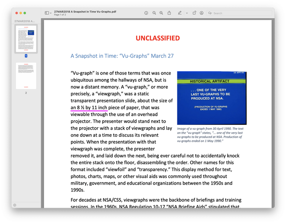
Task: Click the heading 'A Snapshot in Time: "Vu-Graphs" March 27'
Action: point(122,56)
